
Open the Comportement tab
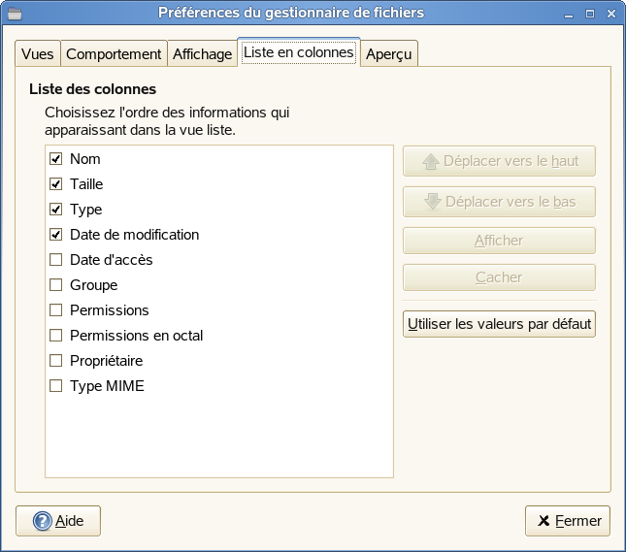[x=114, y=54]
